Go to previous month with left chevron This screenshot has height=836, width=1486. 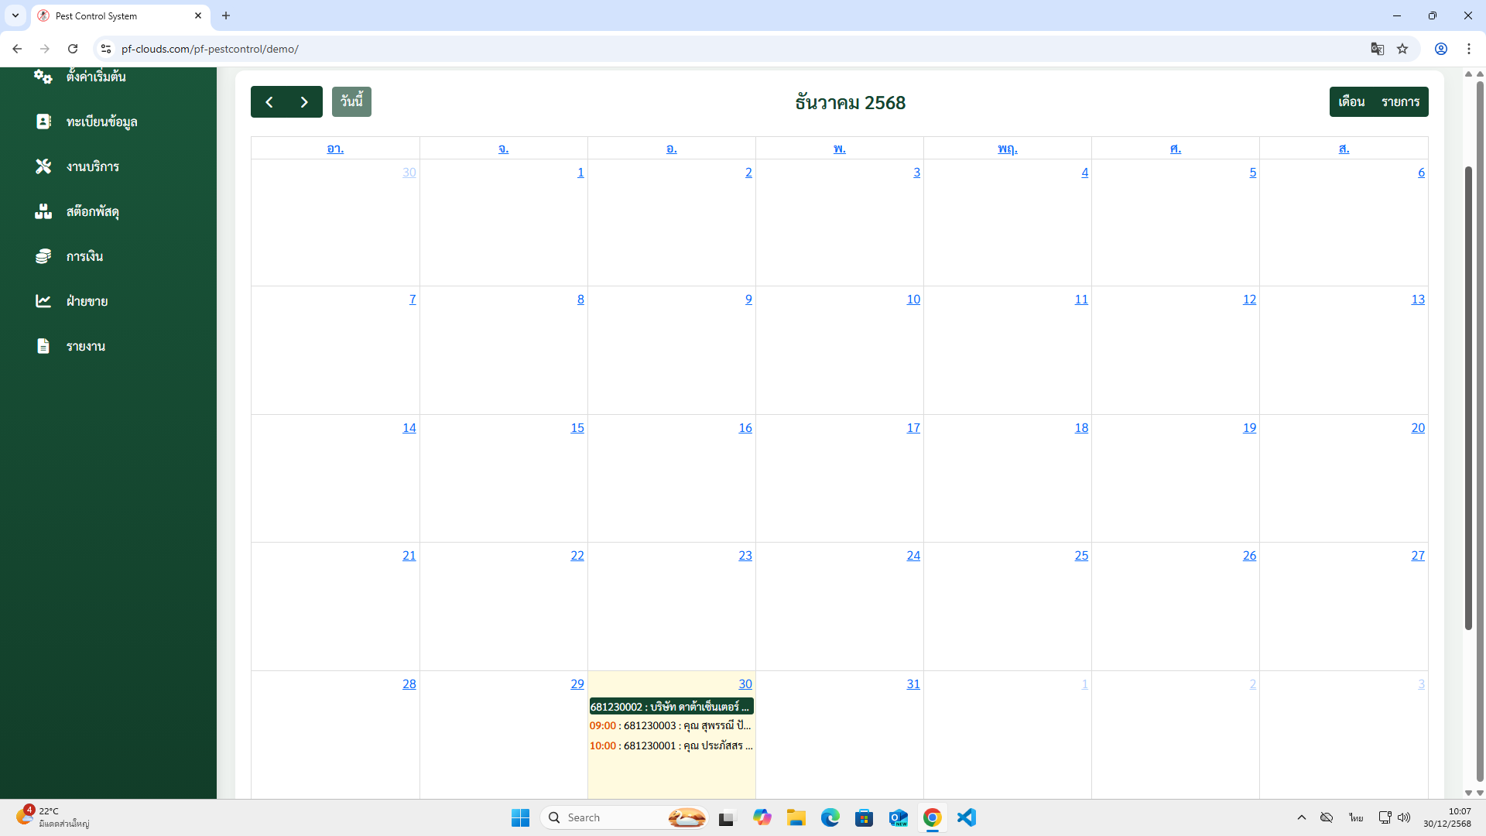(x=269, y=102)
